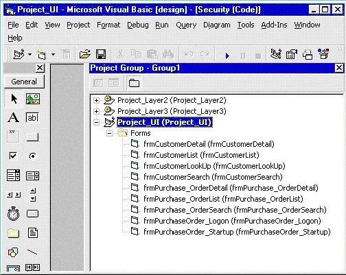Open the Help menu
This screenshot has height=275, width=346.
point(15,38)
